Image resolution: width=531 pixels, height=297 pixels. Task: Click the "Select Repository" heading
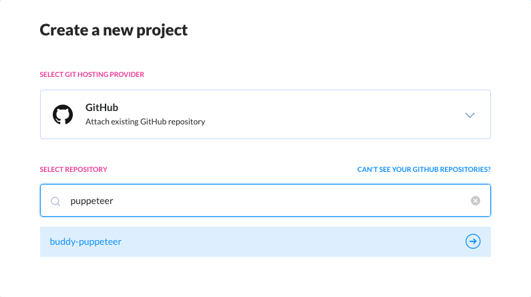(73, 169)
